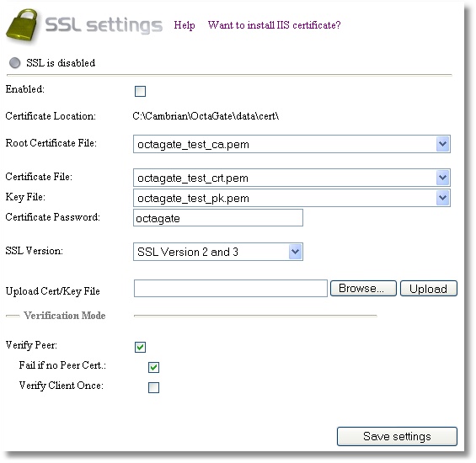Uncheck Fail if no Peer Cert
The width and height of the screenshot is (476, 463).
click(153, 367)
